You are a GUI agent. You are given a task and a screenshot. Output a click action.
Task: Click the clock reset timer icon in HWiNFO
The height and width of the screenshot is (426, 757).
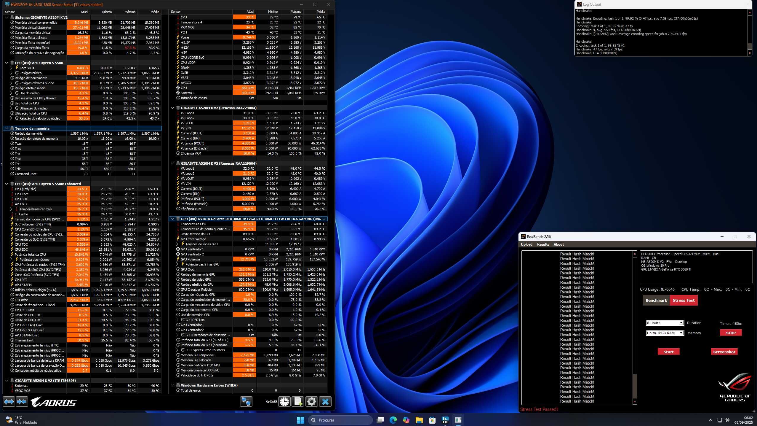pyautogui.click(x=284, y=402)
